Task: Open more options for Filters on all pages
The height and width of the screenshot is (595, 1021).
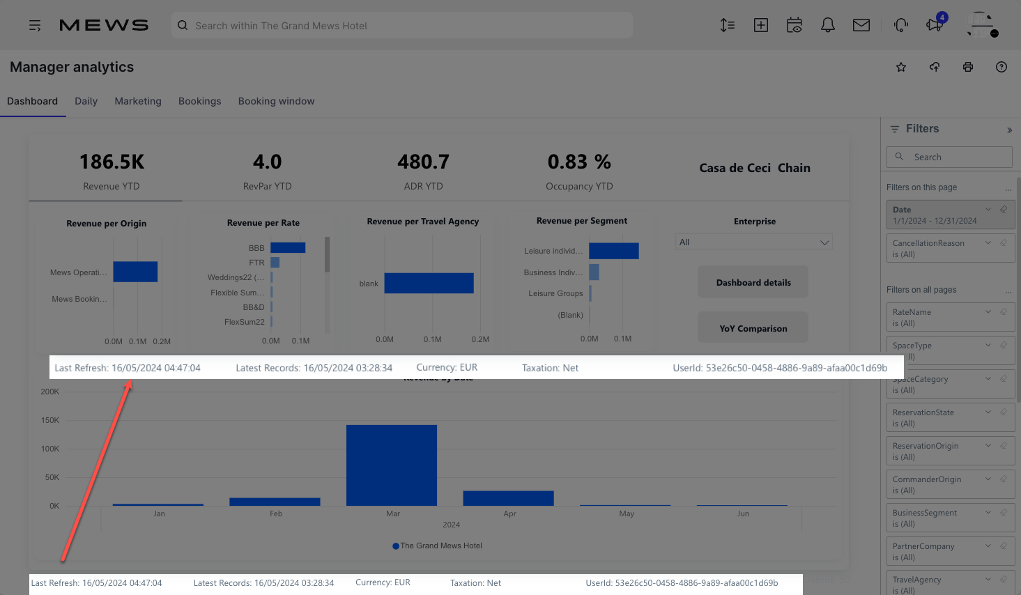Action: (x=1008, y=291)
